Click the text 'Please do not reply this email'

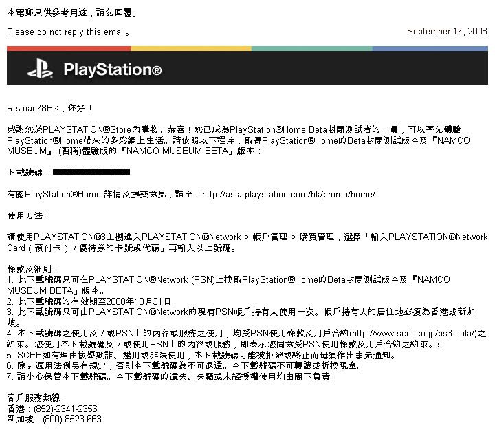pos(68,32)
